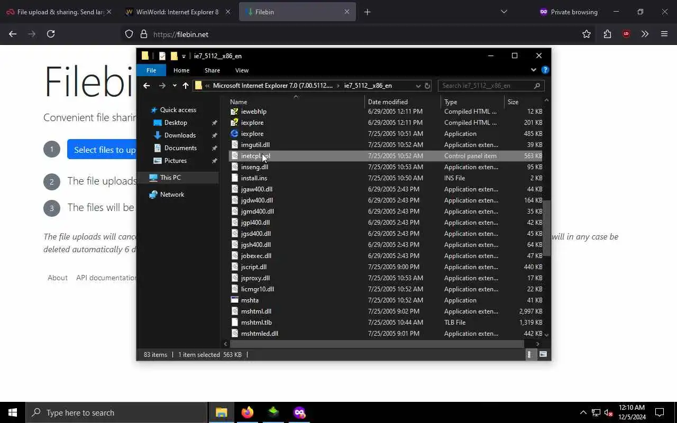Open Firefox from taskbar
This screenshot has height=423, width=677.
click(x=247, y=412)
